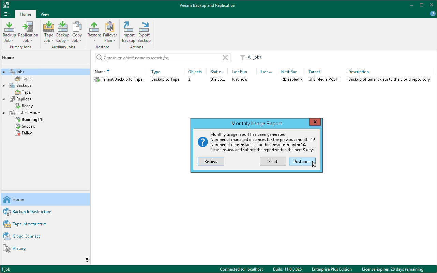Open the Cloud Connect view
Viewport: 437px width, 273px height.
click(26, 236)
